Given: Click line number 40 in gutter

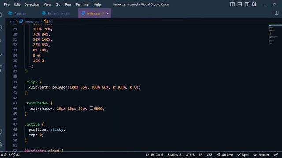Looking at the screenshot, I should 15,87.
